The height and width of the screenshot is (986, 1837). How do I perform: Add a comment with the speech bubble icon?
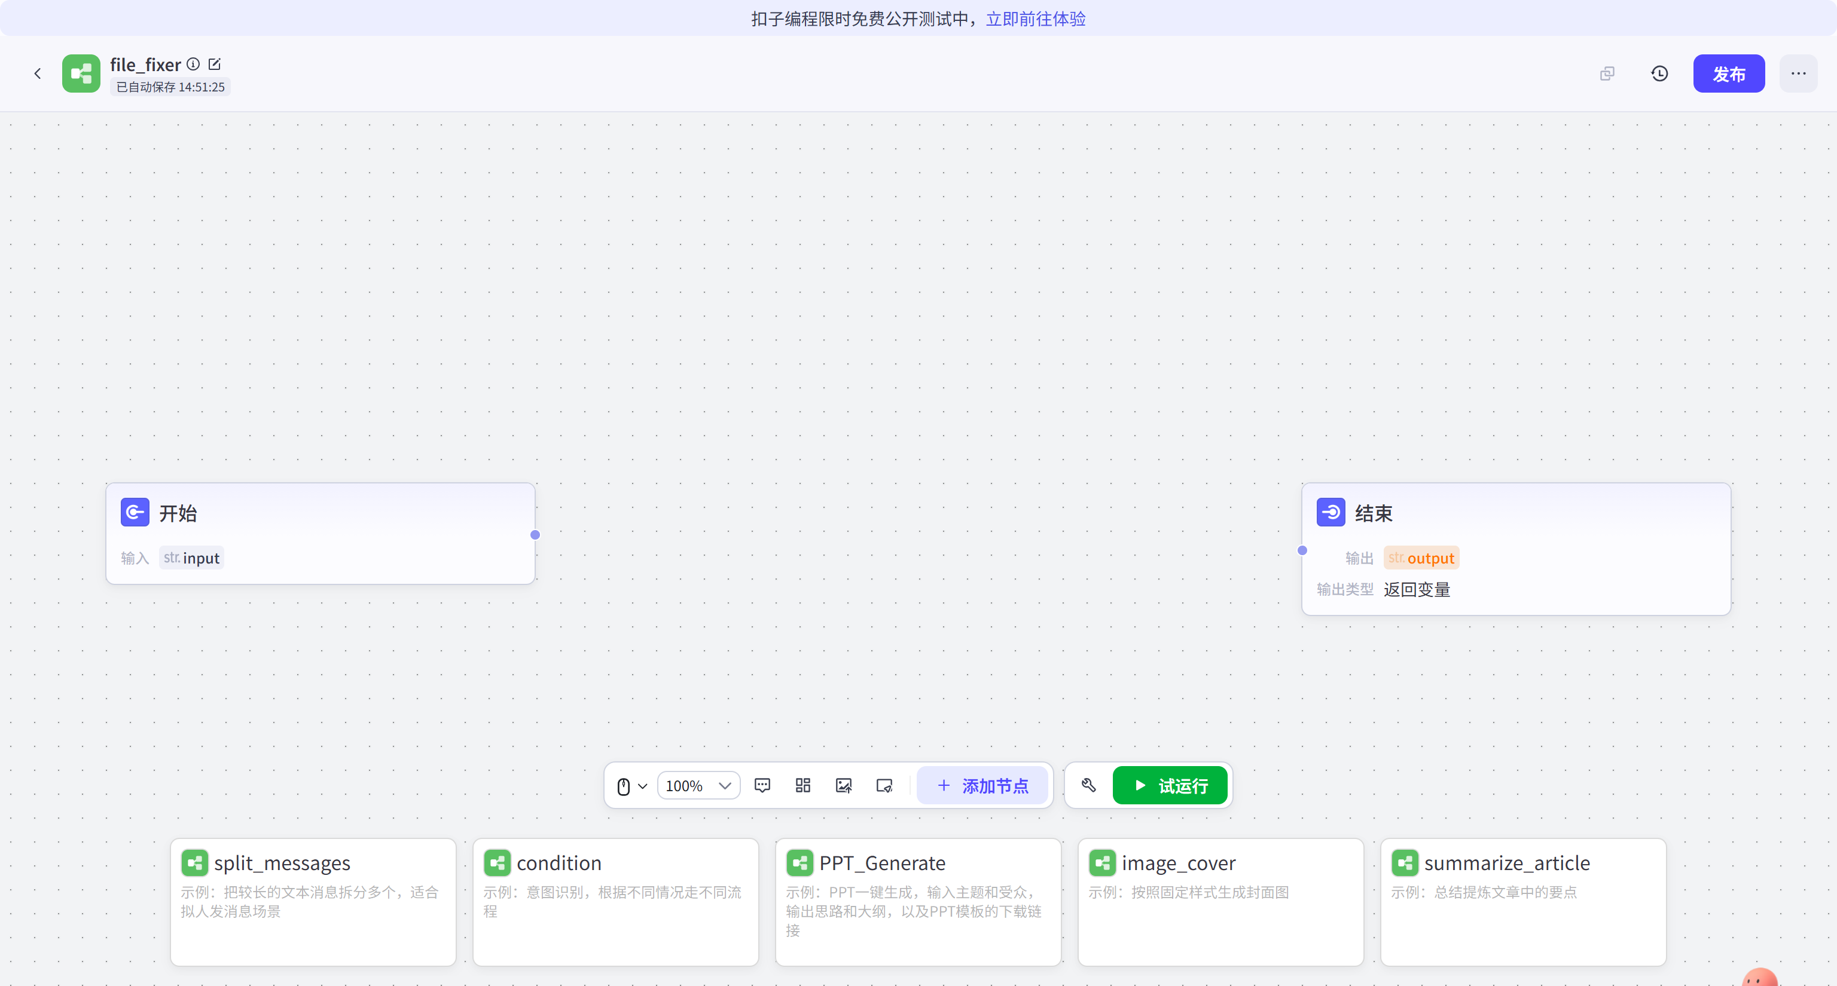point(762,785)
